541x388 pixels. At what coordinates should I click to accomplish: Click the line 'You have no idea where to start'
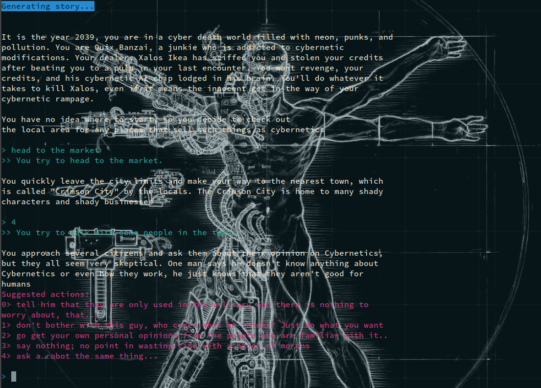pyautogui.click(x=145, y=120)
